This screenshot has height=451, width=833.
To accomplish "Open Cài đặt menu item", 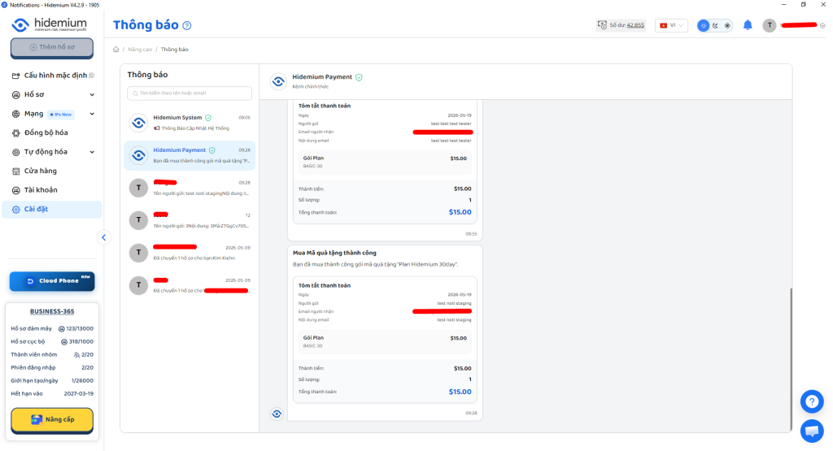I will [x=52, y=209].
